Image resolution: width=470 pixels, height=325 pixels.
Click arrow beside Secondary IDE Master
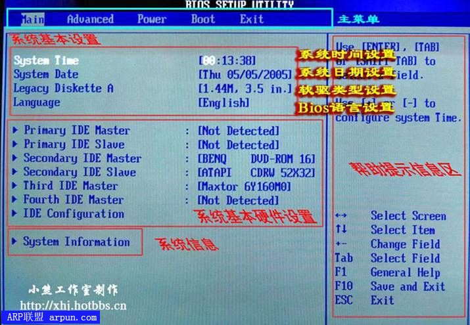(x=15, y=158)
